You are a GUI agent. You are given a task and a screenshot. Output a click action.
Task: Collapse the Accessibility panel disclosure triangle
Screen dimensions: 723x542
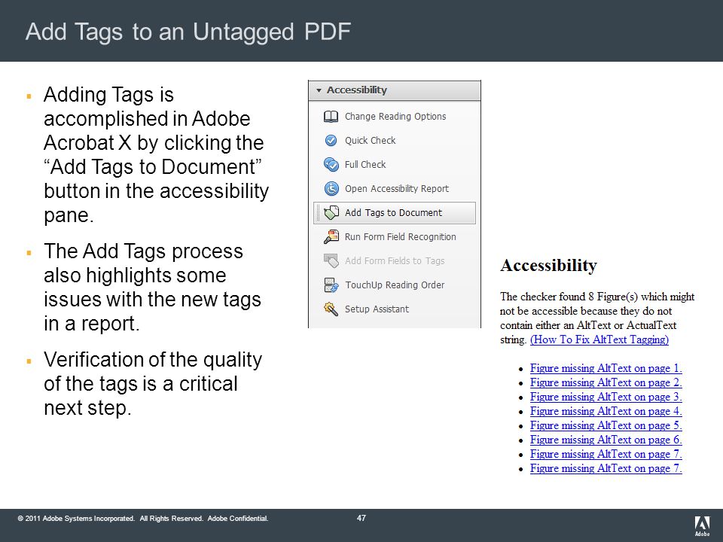click(x=319, y=90)
